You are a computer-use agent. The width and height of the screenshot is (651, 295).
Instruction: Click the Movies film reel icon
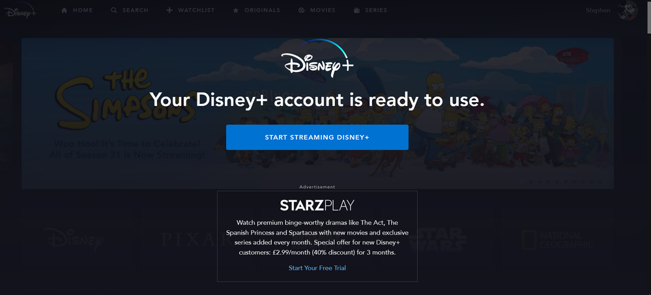tap(302, 10)
